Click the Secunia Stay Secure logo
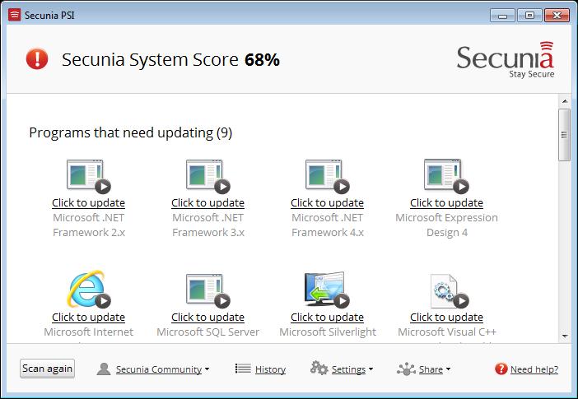 [506, 61]
